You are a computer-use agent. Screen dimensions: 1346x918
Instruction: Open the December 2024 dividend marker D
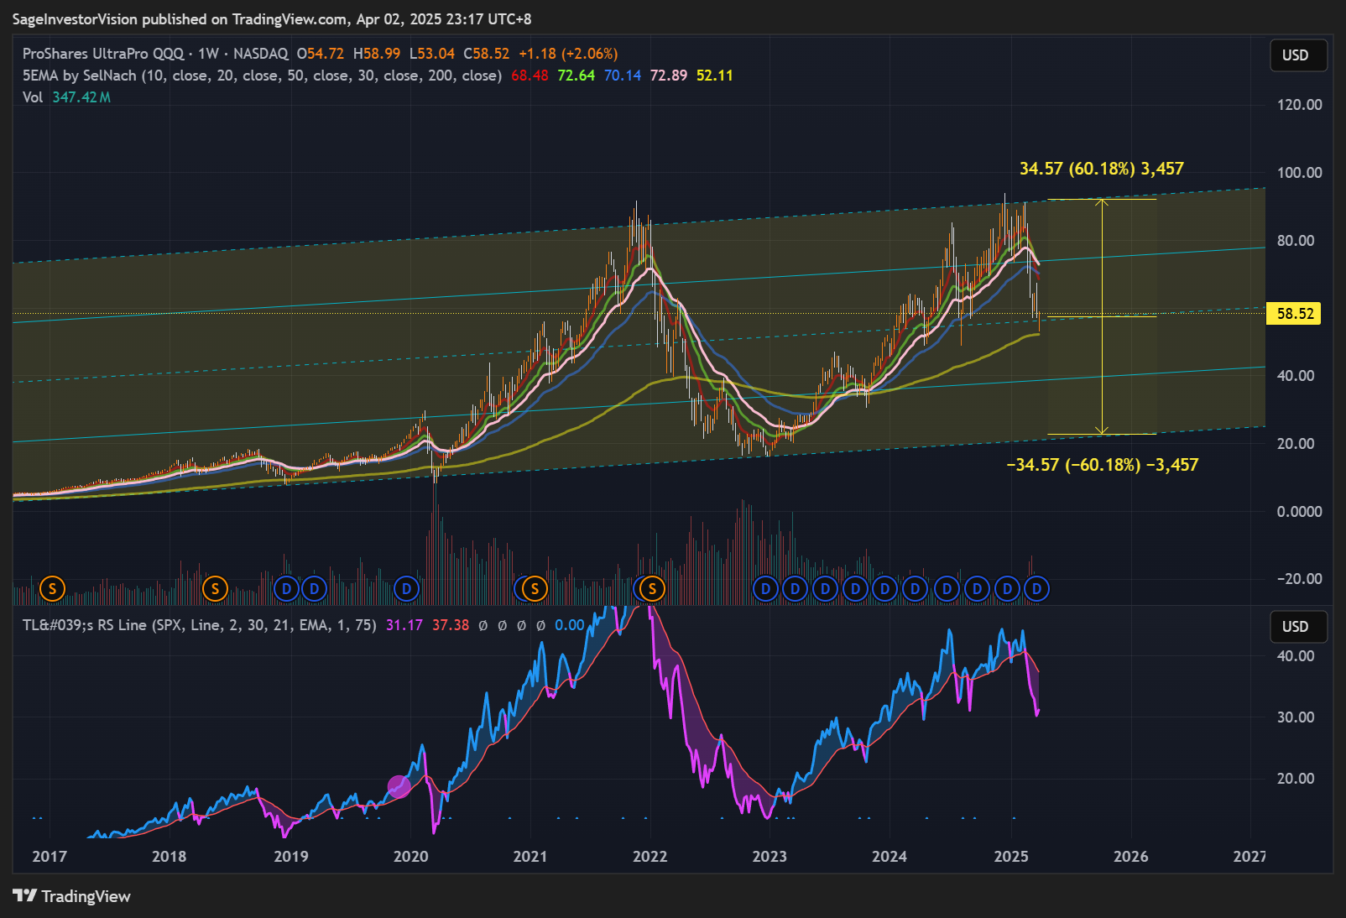point(1007,589)
